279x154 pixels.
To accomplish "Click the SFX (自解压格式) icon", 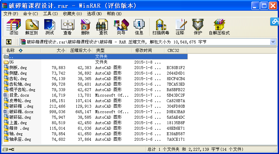I will tap(219, 27).
